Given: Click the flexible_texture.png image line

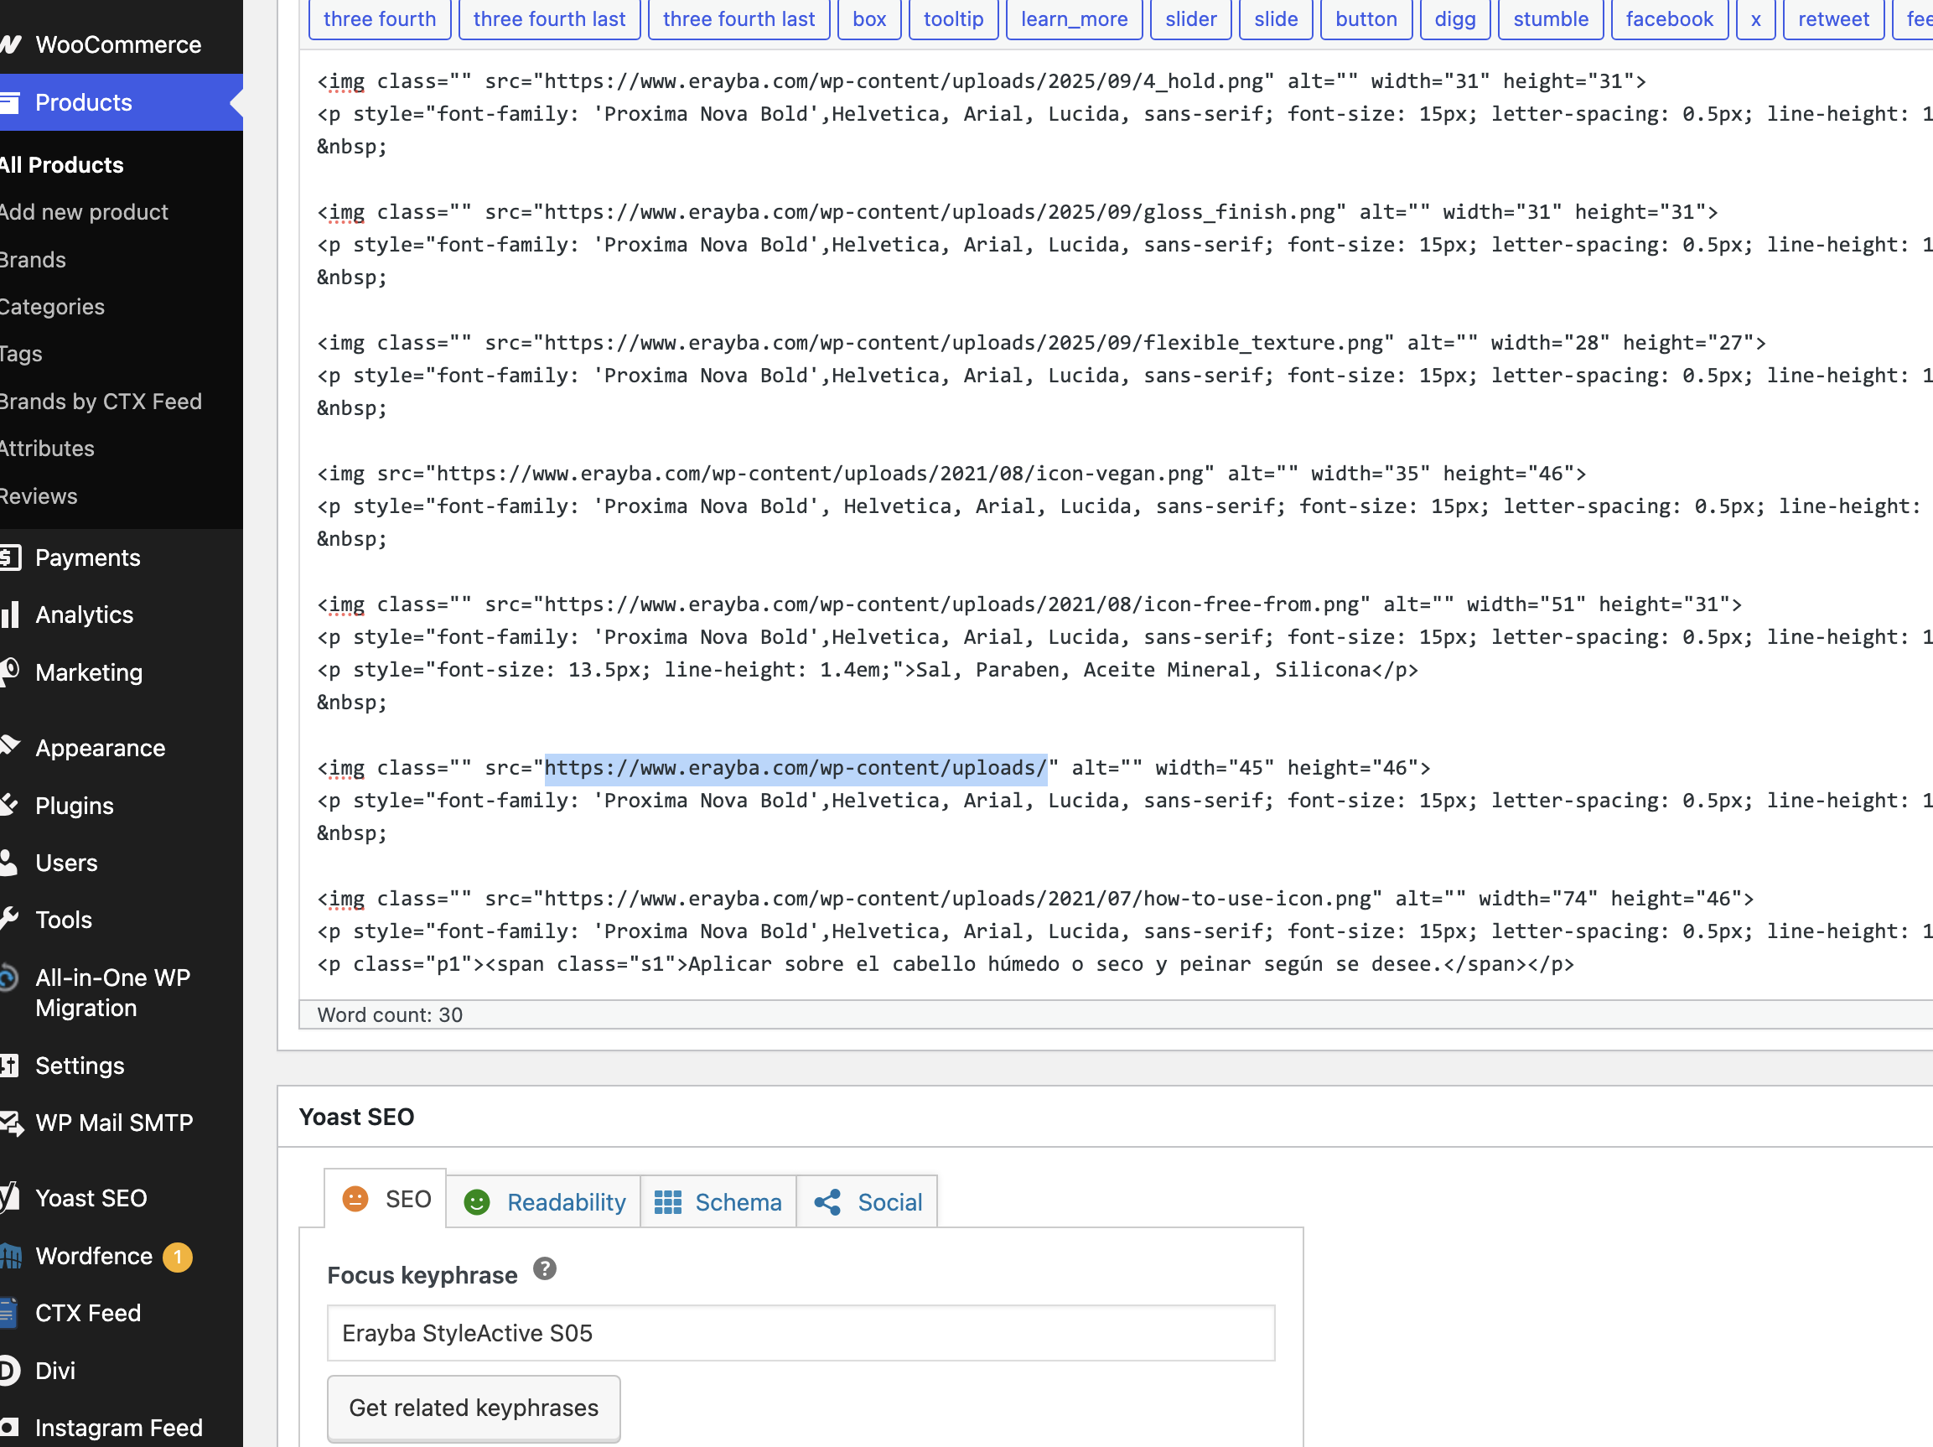Looking at the screenshot, I should pyautogui.click(x=1041, y=343).
